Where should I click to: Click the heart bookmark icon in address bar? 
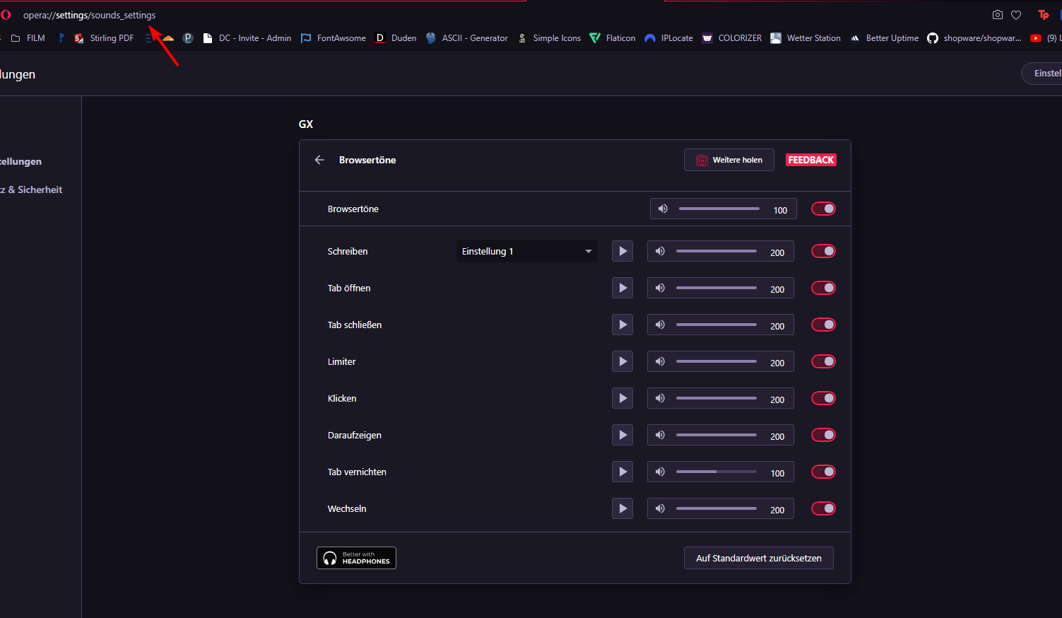coord(1016,15)
